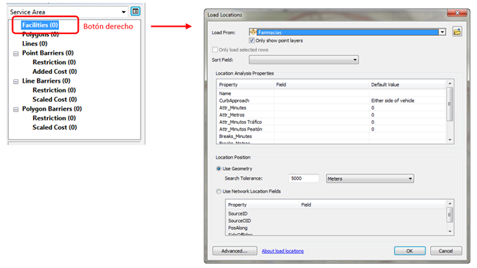
Task: Select Restriction (0) under Line Barriers
Action: (54, 90)
